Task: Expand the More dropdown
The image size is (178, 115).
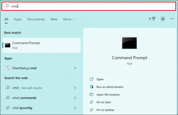Action: point(69,19)
